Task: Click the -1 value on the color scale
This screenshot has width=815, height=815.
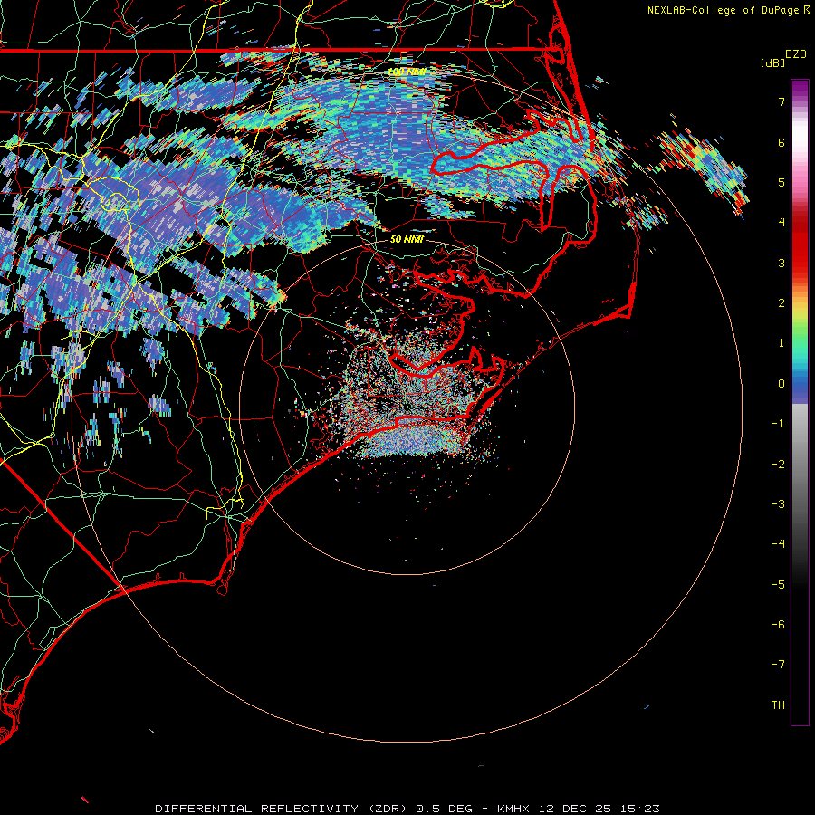Action: tap(778, 424)
